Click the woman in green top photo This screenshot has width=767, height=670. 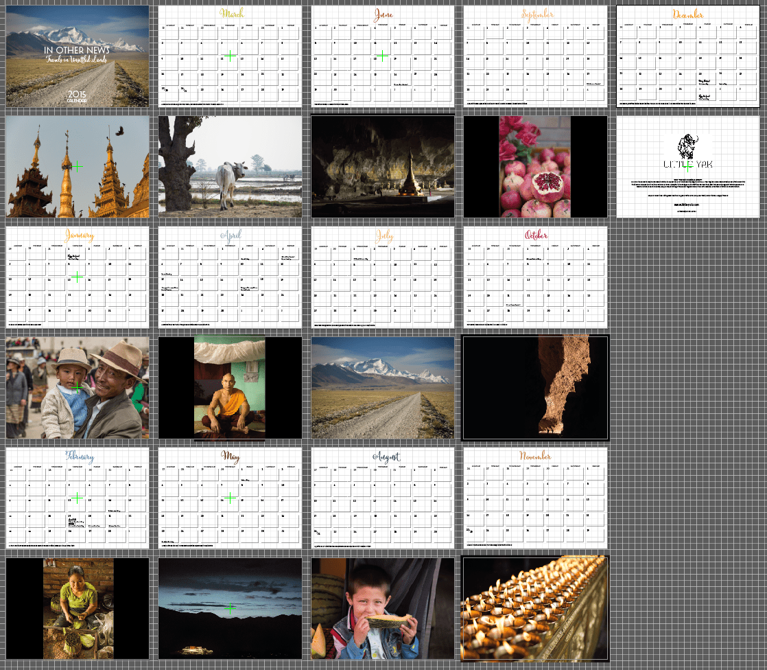pos(78,608)
